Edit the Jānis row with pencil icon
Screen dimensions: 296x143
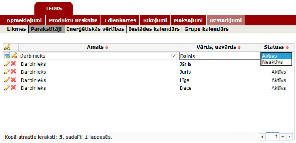coord(7,64)
